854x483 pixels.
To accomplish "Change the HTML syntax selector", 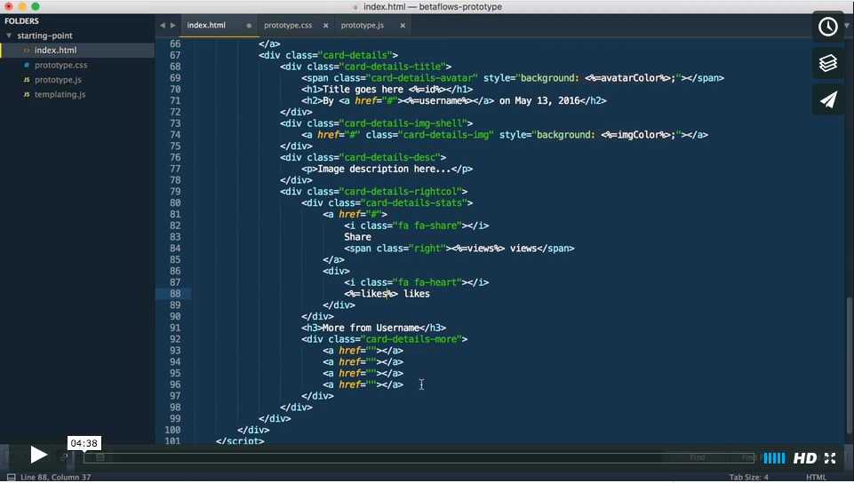I will pyautogui.click(x=816, y=477).
